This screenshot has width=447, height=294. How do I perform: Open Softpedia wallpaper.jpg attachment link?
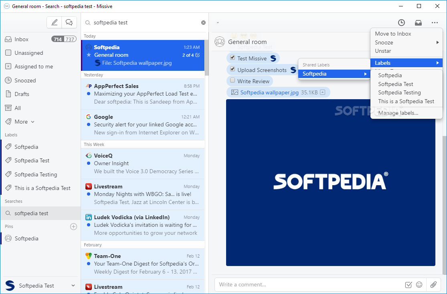(x=269, y=92)
